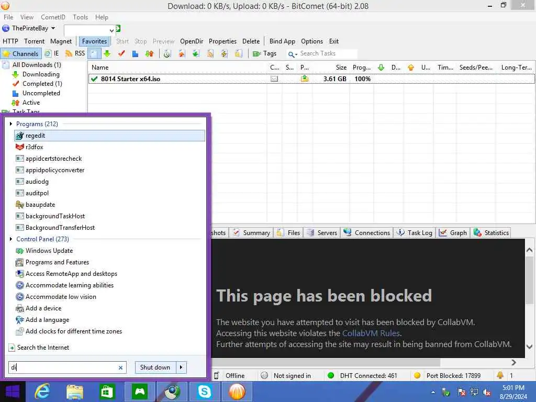Click the orange up-arrow document toolbar icon

(182, 54)
